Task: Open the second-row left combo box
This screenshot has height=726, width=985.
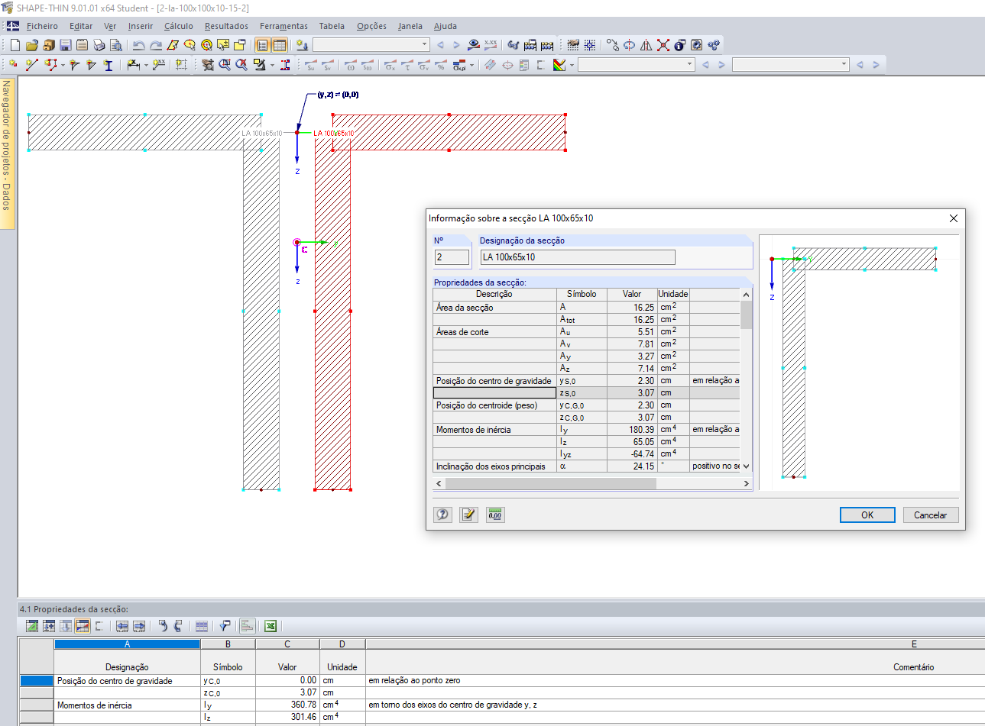Action: 636,65
